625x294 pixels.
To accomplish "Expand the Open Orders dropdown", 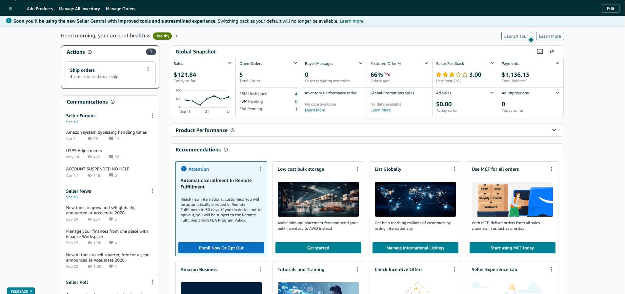I will 295,63.
